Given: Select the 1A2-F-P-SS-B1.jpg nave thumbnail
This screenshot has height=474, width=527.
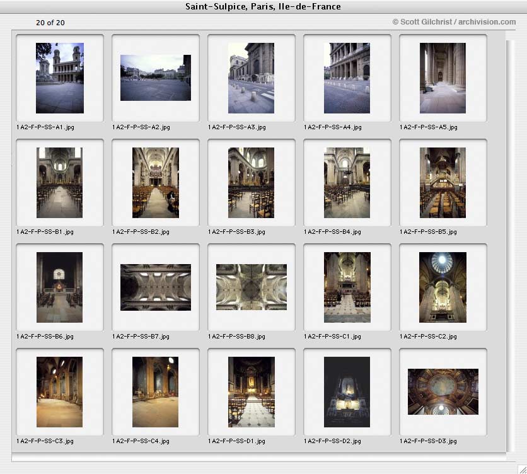Looking at the screenshot, I should click(x=59, y=183).
